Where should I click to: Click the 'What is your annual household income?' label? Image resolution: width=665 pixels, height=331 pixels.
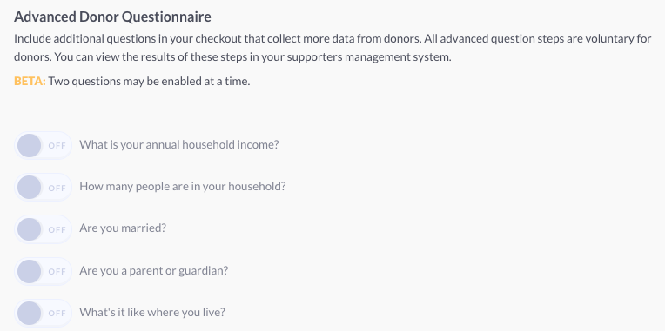click(179, 145)
